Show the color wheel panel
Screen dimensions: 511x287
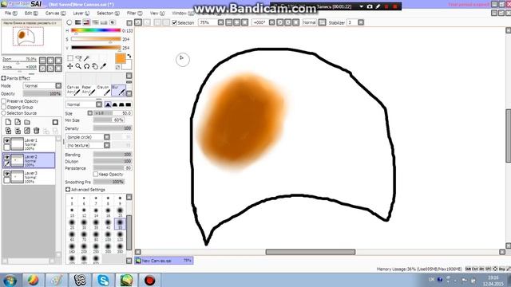click(69, 22)
